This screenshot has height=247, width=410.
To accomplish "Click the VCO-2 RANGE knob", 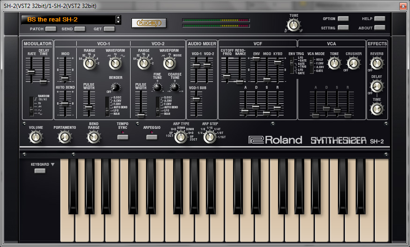I will click(x=144, y=63).
